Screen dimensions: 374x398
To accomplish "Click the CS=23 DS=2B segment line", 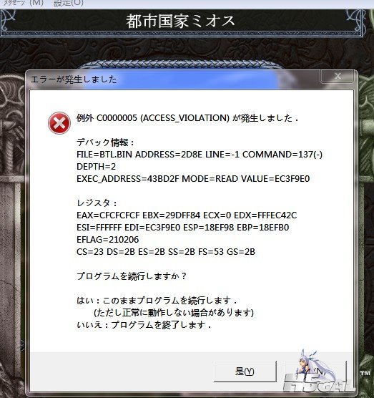I will 166,251.
